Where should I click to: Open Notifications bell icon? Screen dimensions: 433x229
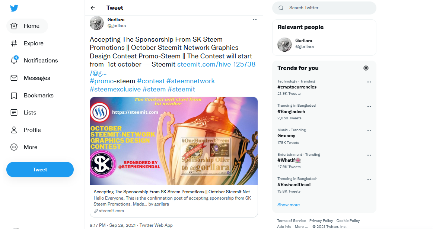(14, 60)
